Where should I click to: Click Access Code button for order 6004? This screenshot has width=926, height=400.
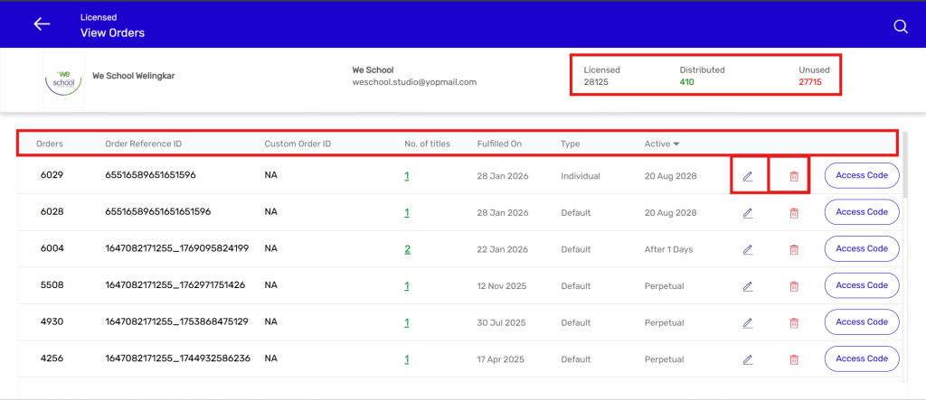861,248
